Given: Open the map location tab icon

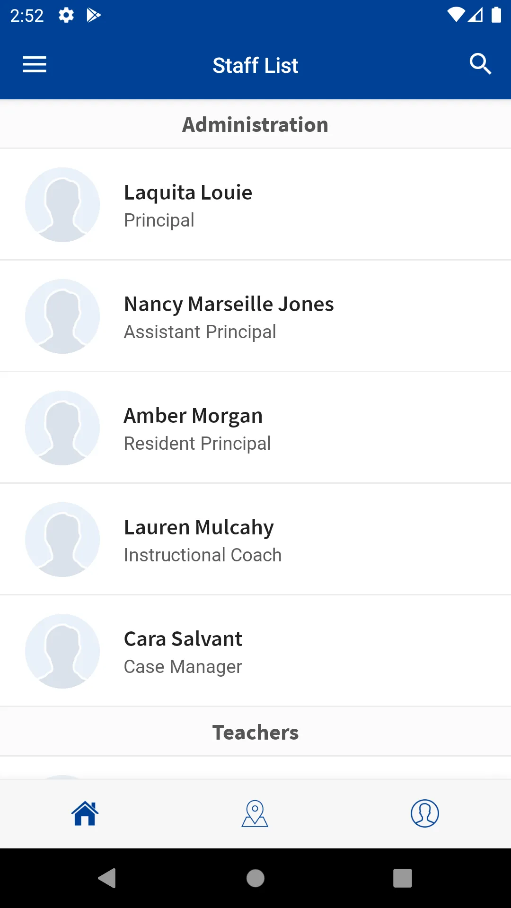Looking at the screenshot, I should [255, 813].
